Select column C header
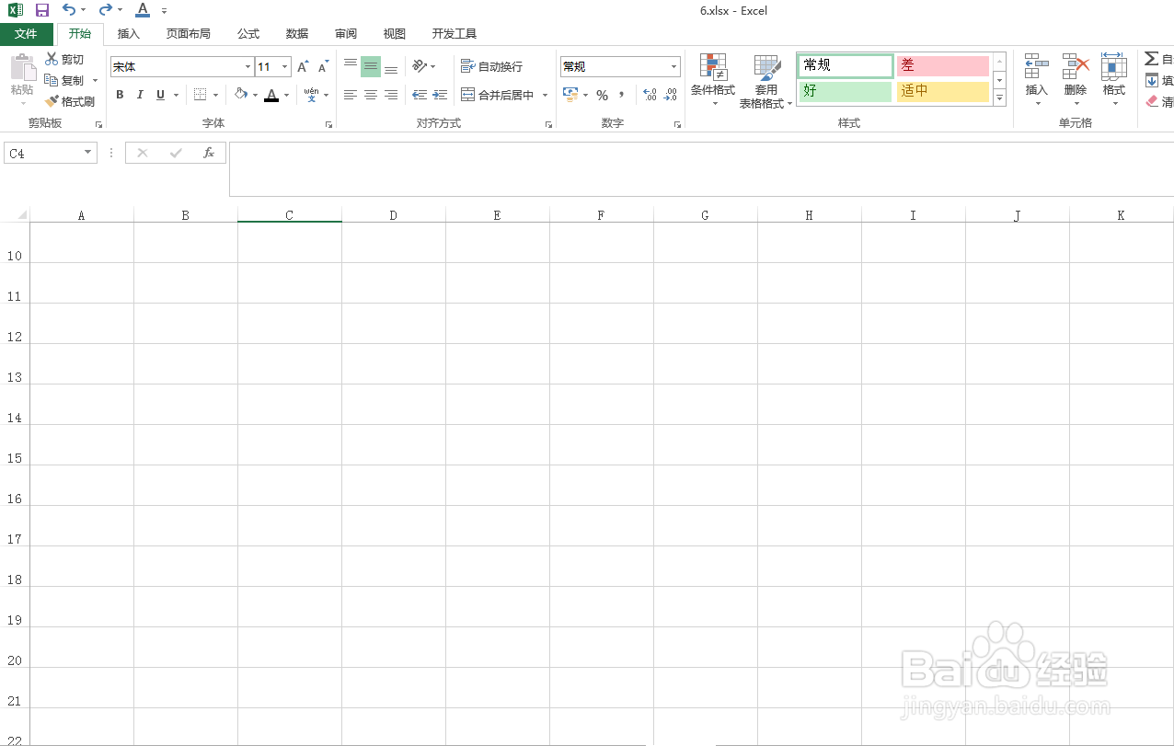1174x746 pixels. point(289,215)
